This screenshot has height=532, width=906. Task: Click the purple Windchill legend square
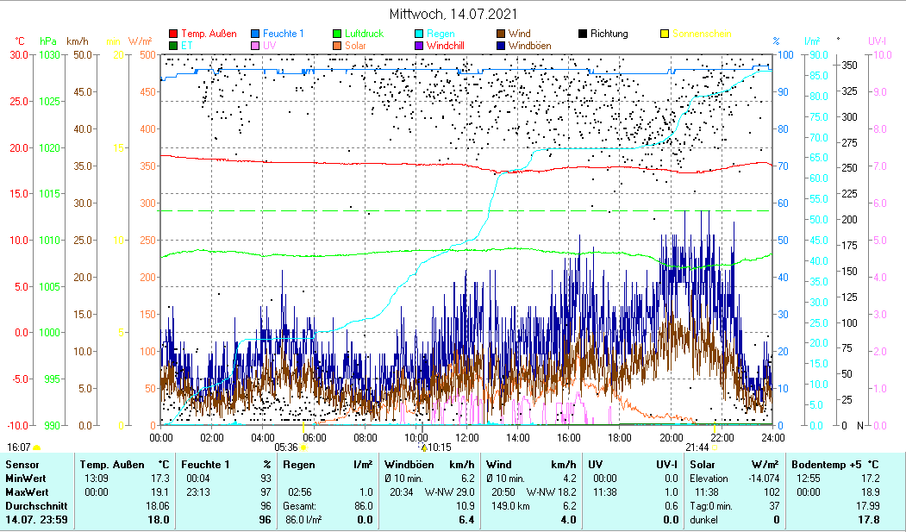pyautogui.click(x=419, y=46)
